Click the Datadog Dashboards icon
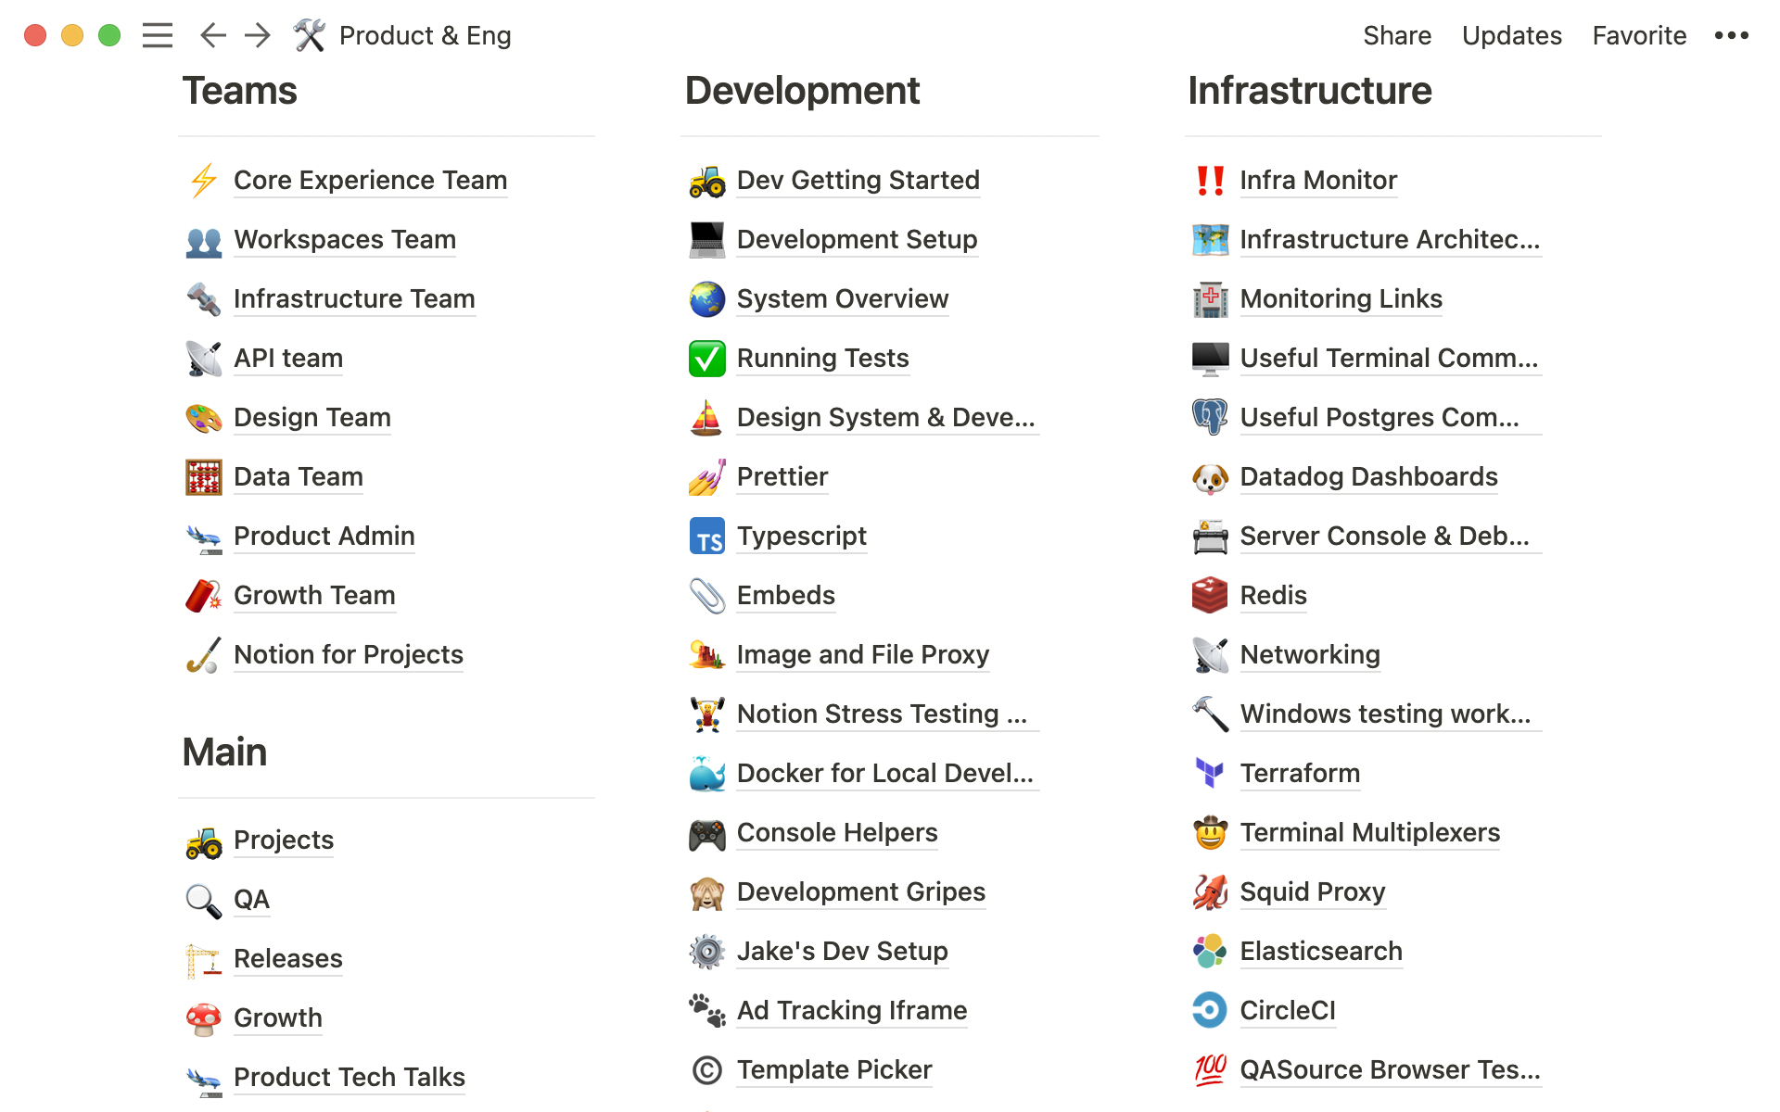 pos(1210,475)
